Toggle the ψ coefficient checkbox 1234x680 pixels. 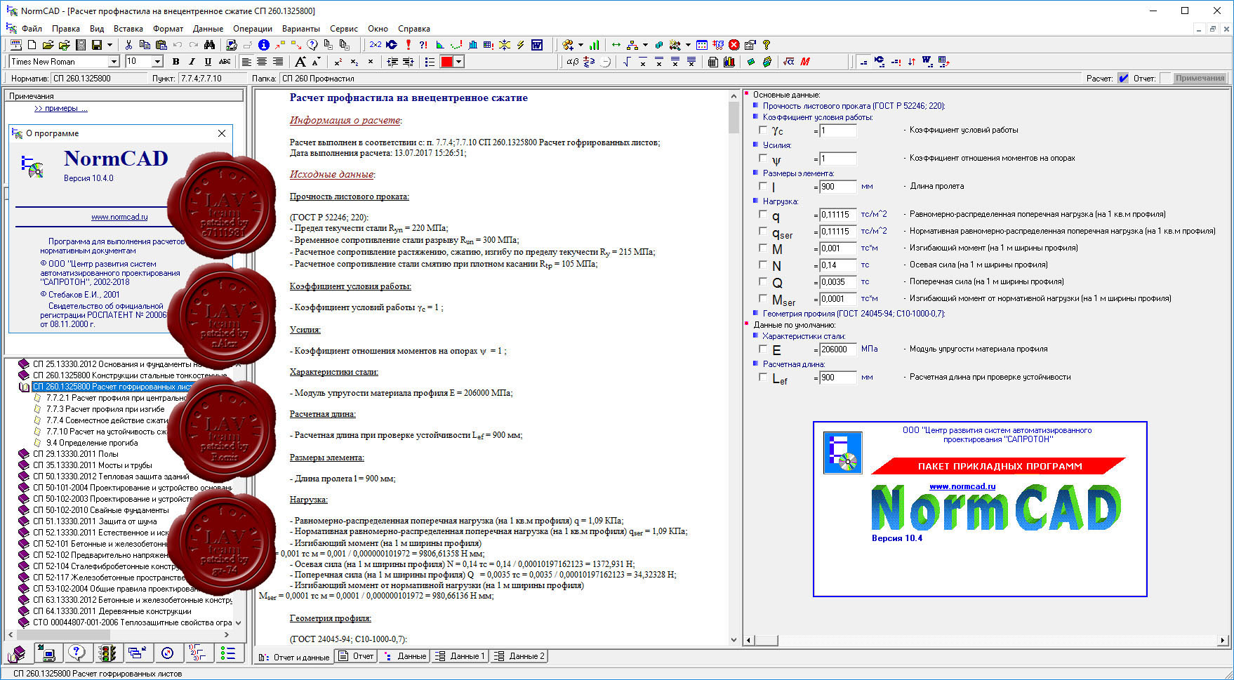763,158
